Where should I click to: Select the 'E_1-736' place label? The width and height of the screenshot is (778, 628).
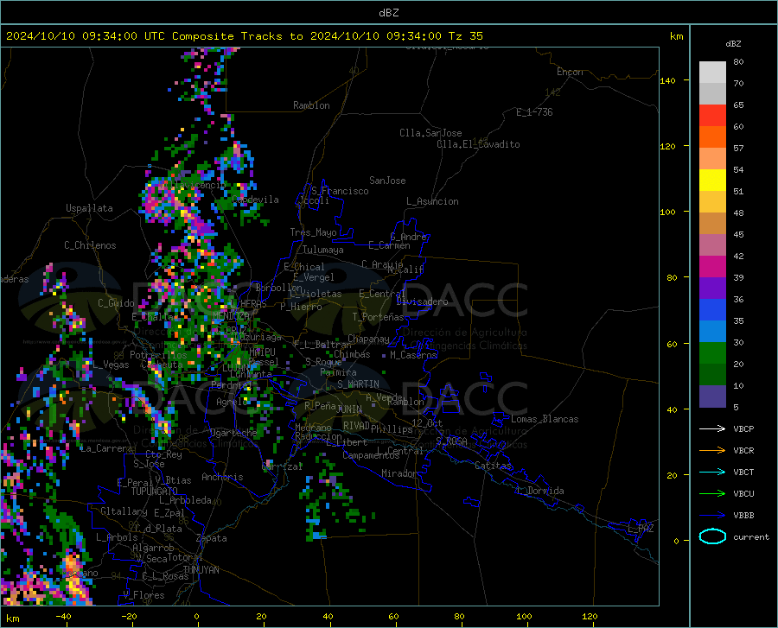tap(534, 112)
